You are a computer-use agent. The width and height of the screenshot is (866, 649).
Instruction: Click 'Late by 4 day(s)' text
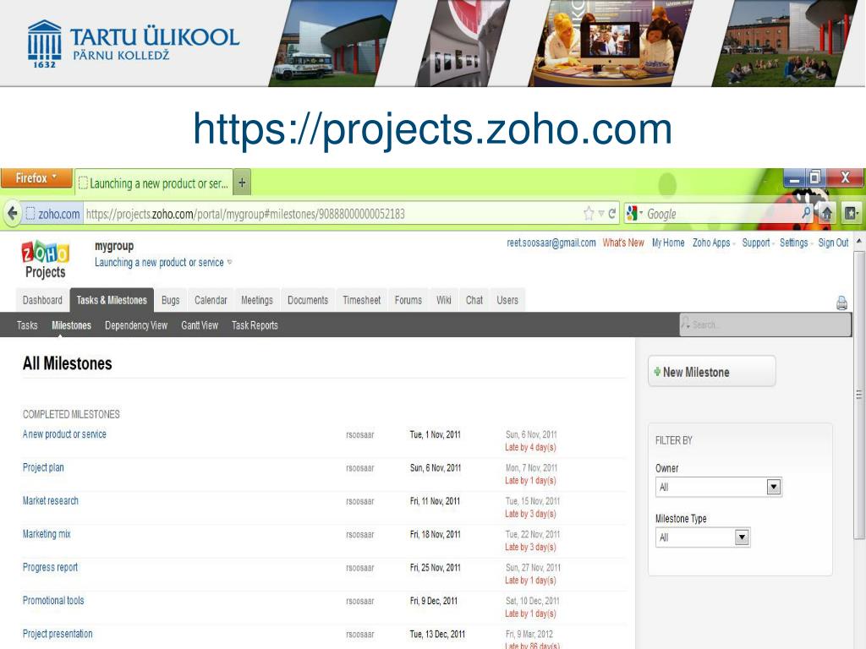[x=530, y=447]
